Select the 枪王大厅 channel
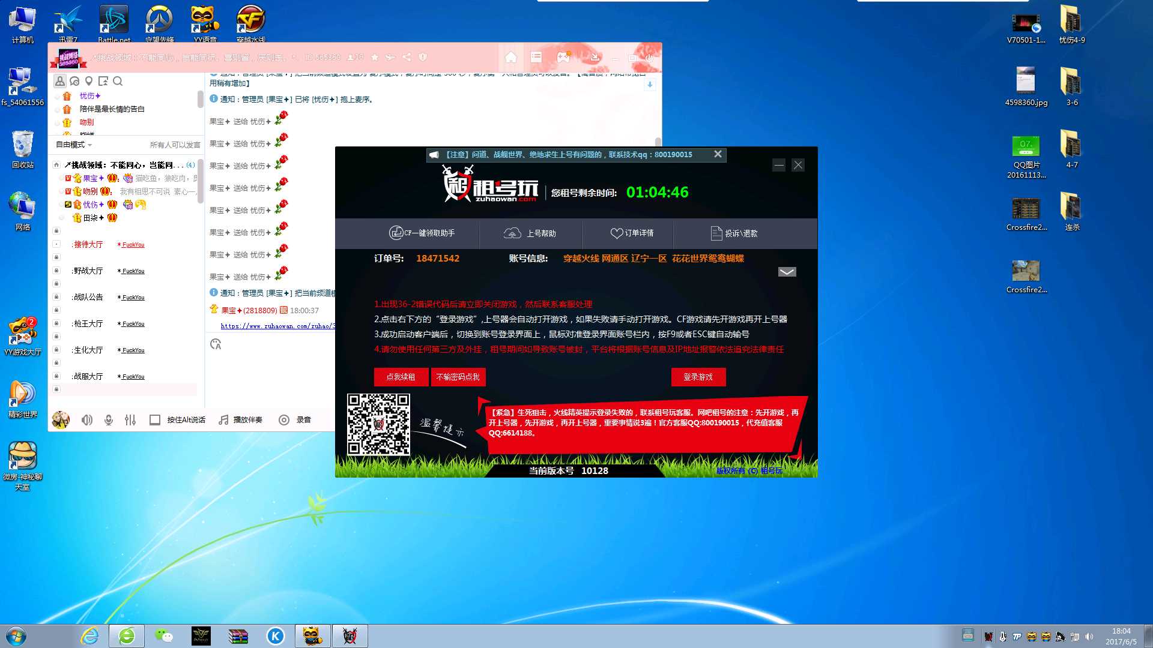Screen dimensions: 1153x648 pos(88,323)
